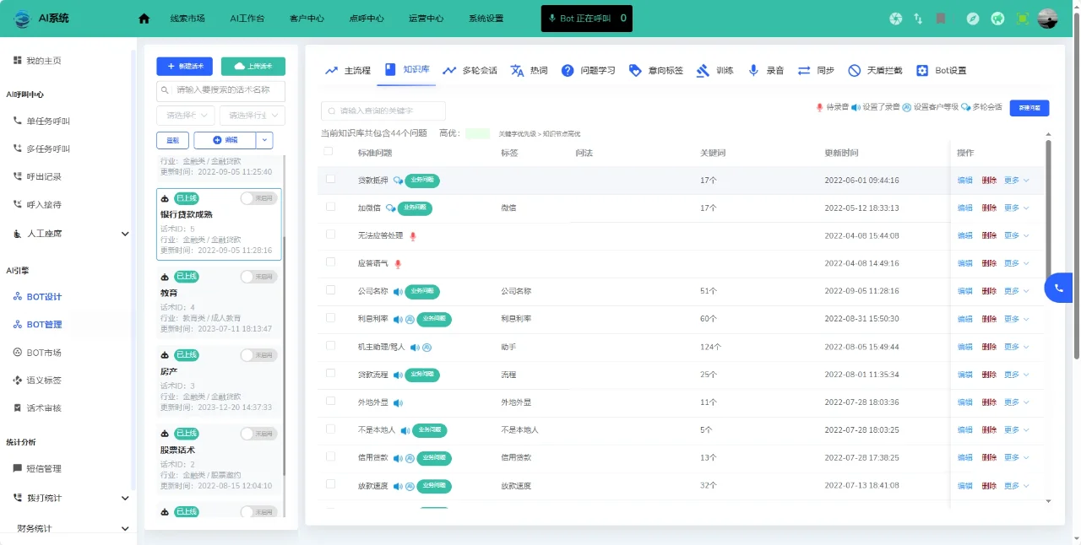Open the 客户中心 top menu

pyautogui.click(x=307, y=19)
